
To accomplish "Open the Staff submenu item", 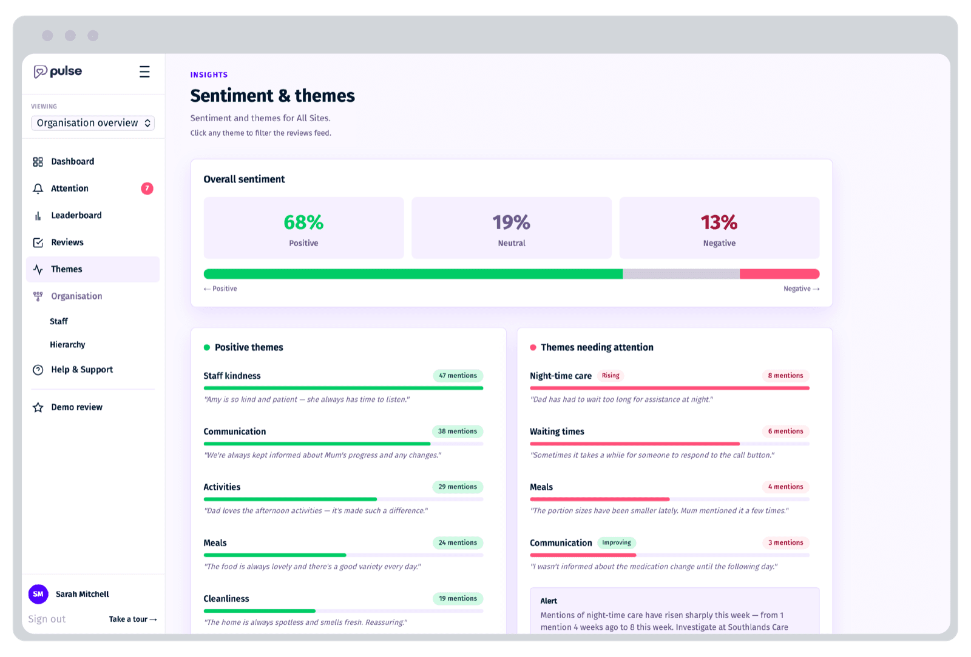I will coord(59,321).
